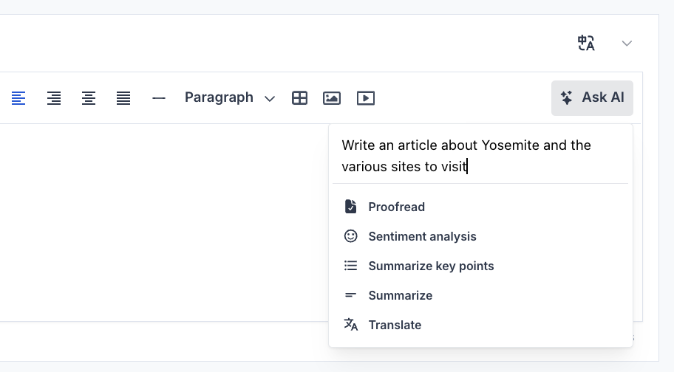The width and height of the screenshot is (674, 372).
Task: Apply justify alignment to text
Action: coord(123,98)
